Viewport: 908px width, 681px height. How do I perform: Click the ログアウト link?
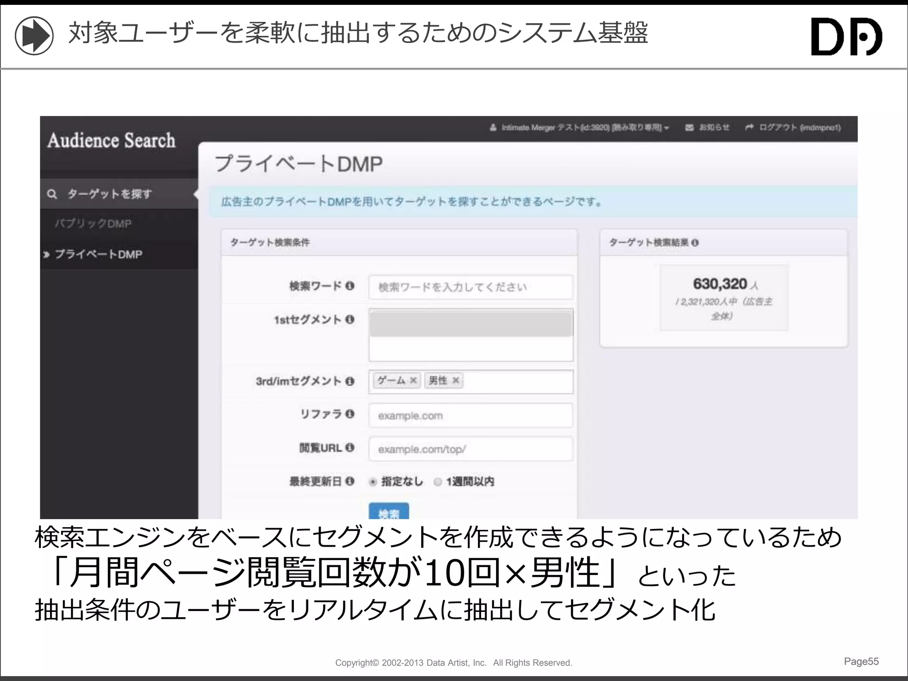click(793, 128)
